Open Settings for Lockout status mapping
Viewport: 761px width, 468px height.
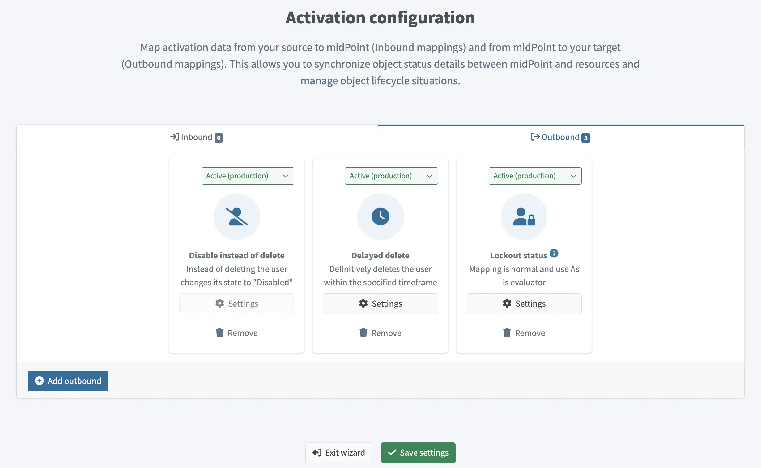[524, 304]
